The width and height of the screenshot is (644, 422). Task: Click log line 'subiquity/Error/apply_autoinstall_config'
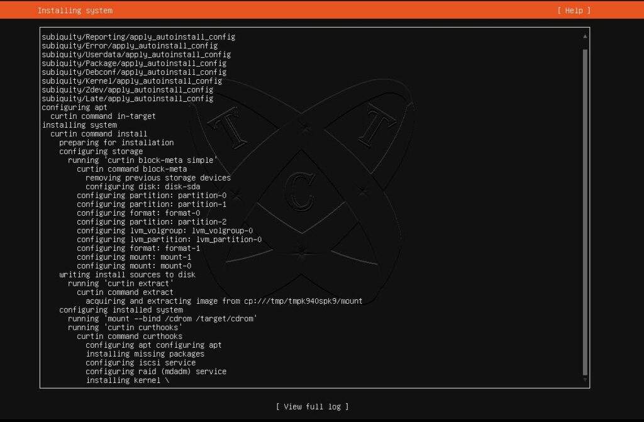tap(130, 46)
